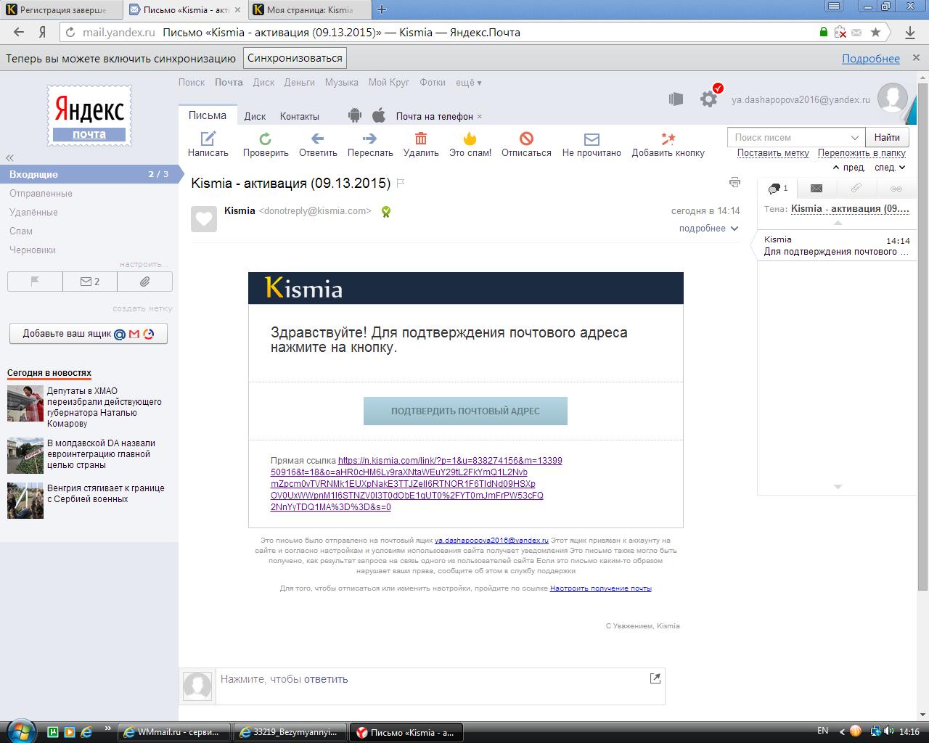The width and height of the screenshot is (929, 743).
Task: Click the Написать compose icon
Action: tap(208, 138)
